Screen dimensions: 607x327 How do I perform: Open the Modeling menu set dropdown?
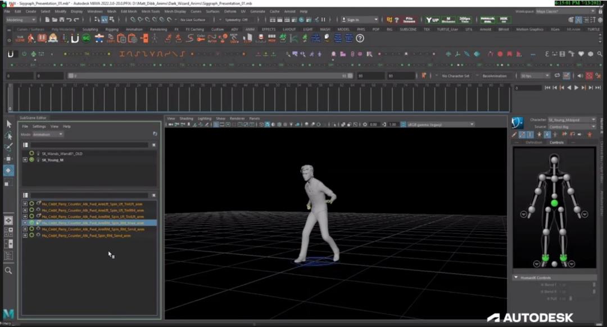pos(21,20)
